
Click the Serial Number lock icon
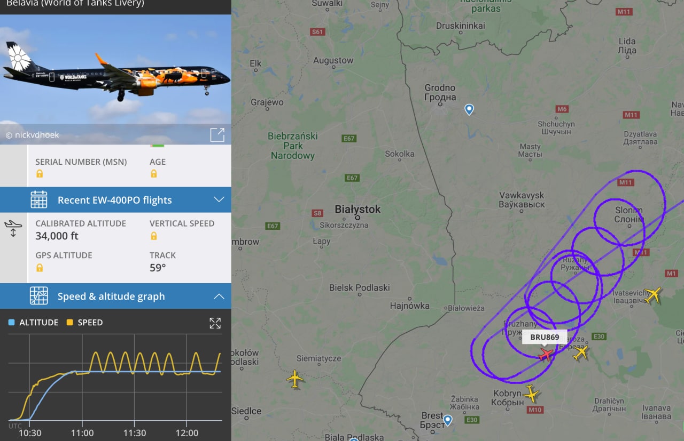pos(40,174)
